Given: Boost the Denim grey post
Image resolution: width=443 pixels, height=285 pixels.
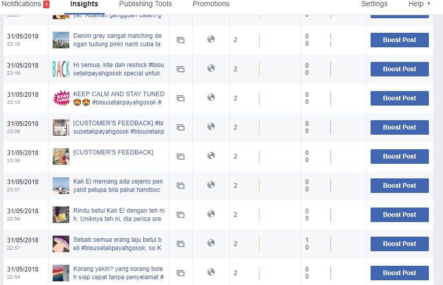Looking at the screenshot, I should pos(400,40).
